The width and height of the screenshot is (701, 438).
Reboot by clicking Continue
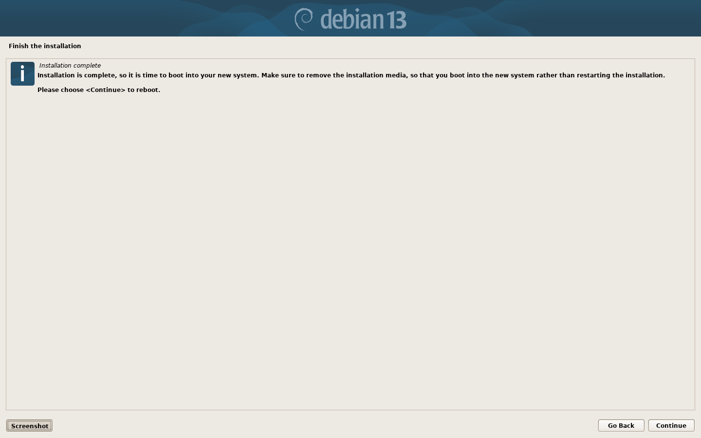tap(671, 425)
